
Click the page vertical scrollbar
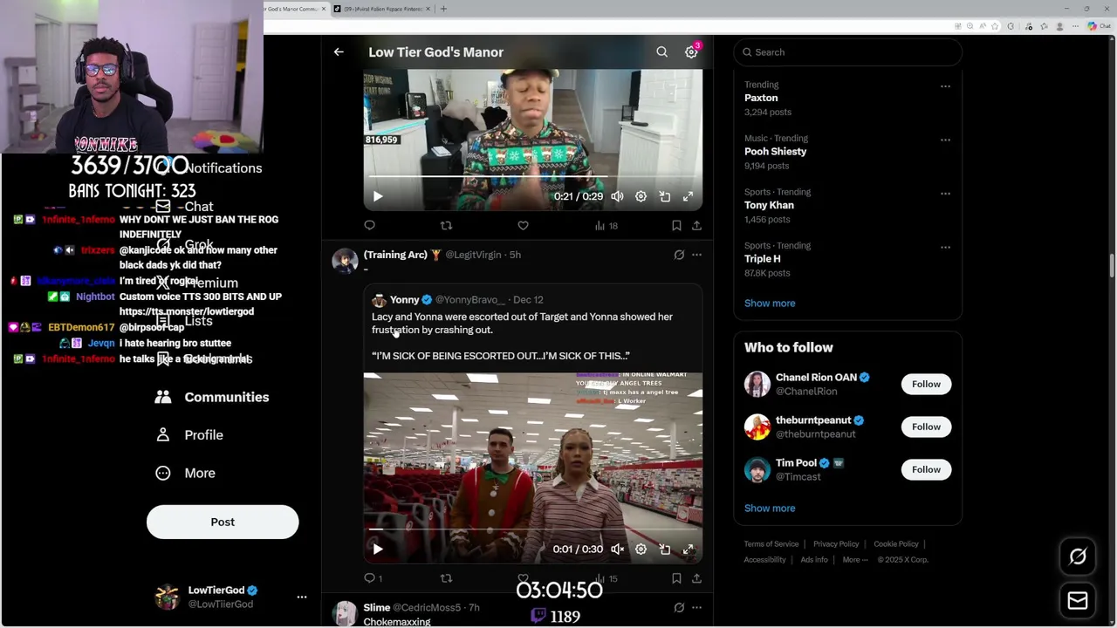point(1112,267)
